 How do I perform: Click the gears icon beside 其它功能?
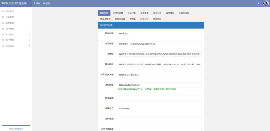tap(3, 46)
